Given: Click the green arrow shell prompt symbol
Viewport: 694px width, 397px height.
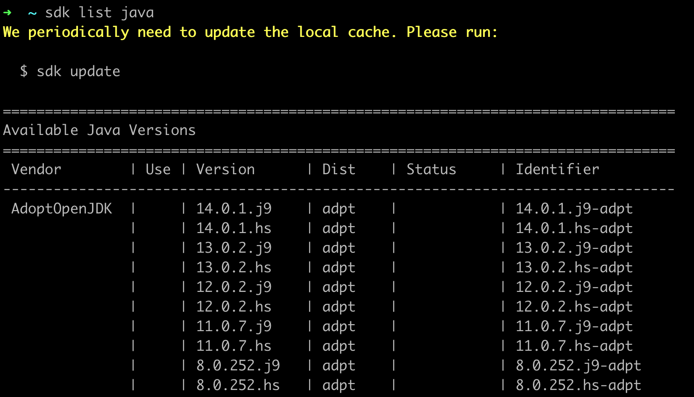Looking at the screenshot, I should [x=8, y=12].
